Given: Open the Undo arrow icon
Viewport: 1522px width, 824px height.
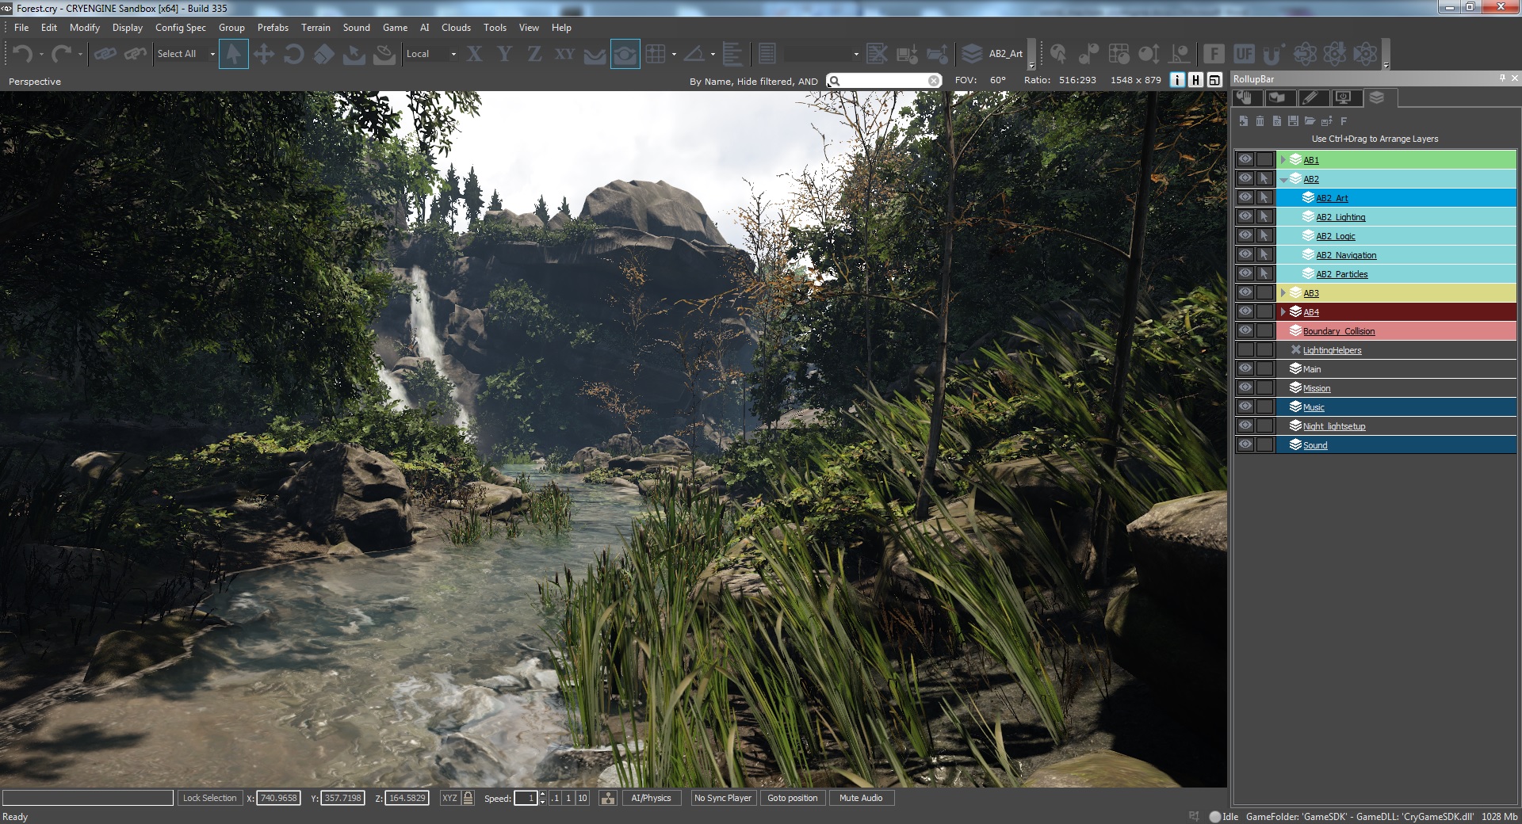Looking at the screenshot, I should pyautogui.click(x=21, y=54).
